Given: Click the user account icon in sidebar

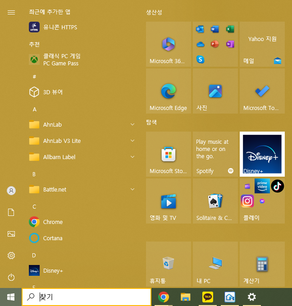Looking at the screenshot, I should point(11,191).
